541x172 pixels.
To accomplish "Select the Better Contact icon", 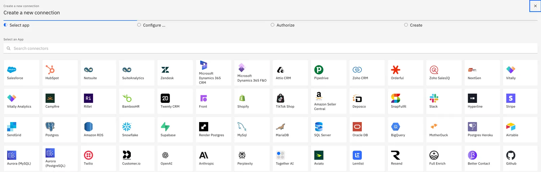I will coord(472,155).
